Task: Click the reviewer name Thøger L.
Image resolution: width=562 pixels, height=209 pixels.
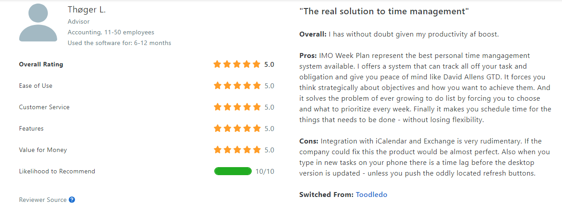Action: click(x=87, y=10)
